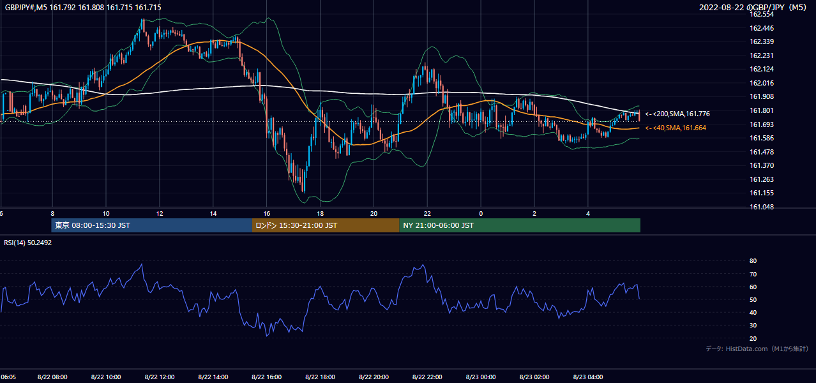Click hour label 12 under the price chart
This screenshot has height=383, width=816.
click(x=160, y=214)
